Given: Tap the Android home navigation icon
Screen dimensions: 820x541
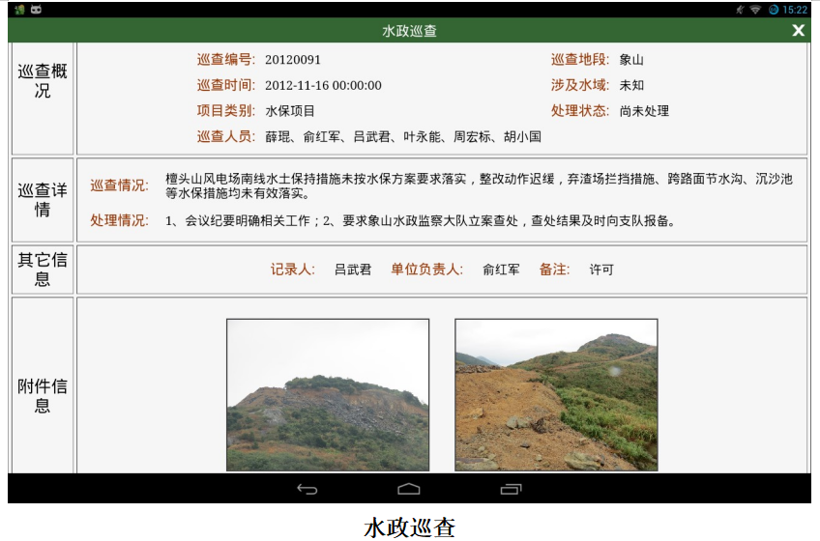Looking at the screenshot, I should coord(409,489).
